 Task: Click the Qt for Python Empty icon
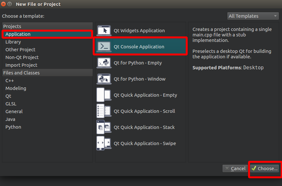pyautogui.click(x=104, y=63)
